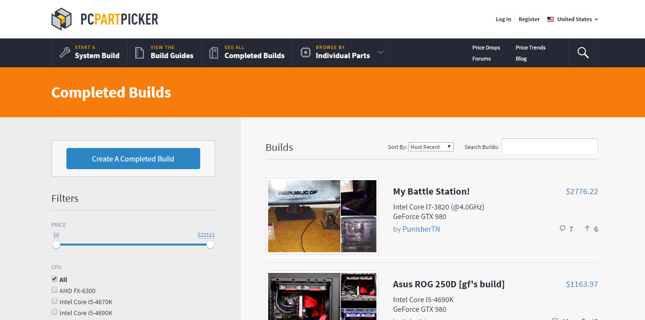This screenshot has height=320, width=645.
Task: Open the Forums link
Action: [x=481, y=59]
